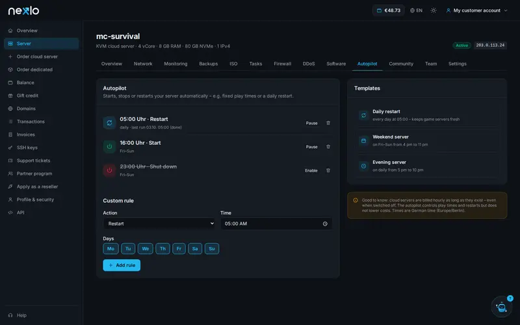Toggle Th day button
This screenshot has height=325, width=520.
click(162, 249)
